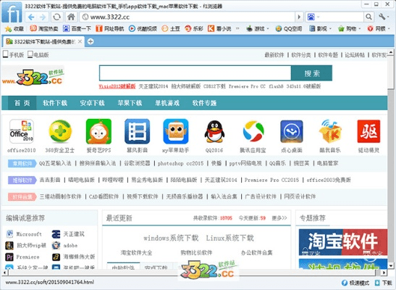
Task: Select the 首页 navigation tab
Action: coord(22,103)
